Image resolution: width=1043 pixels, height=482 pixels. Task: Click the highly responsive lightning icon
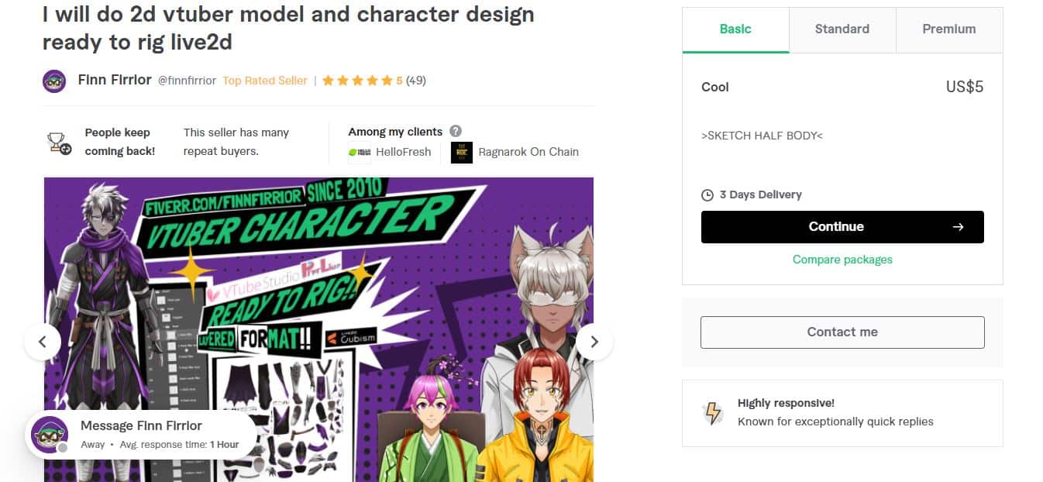pyautogui.click(x=714, y=411)
